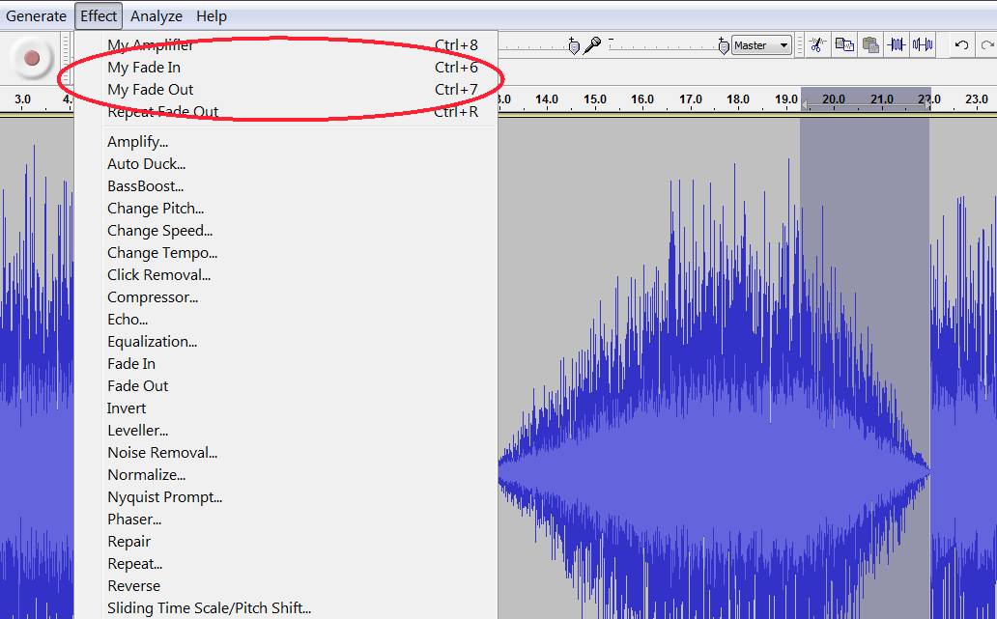The width and height of the screenshot is (997, 619).
Task: Click the timeline ruler at 23.0
Action: click(976, 99)
